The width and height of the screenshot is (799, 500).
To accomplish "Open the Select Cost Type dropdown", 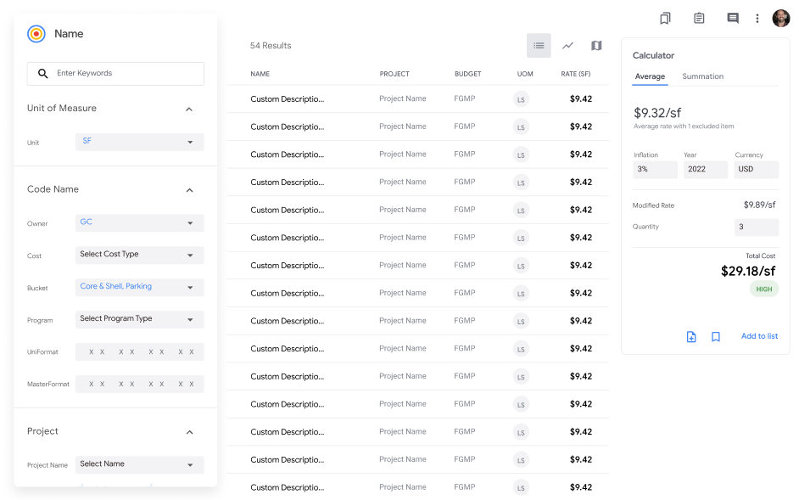I will 140,256.
